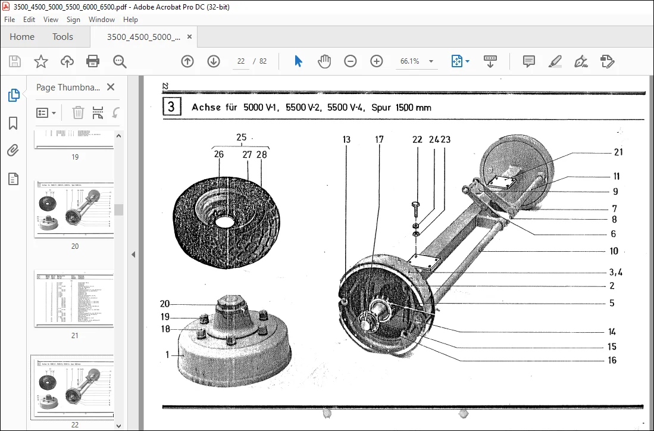654x431 pixels.
Task: Open Find text magnifier tool
Action: pyautogui.click(x=120, y=61)
